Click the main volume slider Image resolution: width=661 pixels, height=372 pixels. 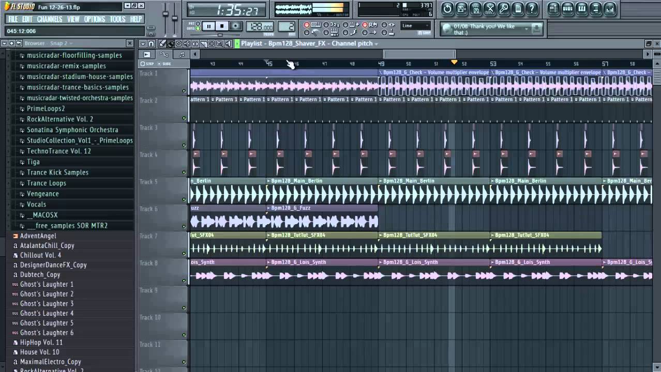(x=166, y=13)
